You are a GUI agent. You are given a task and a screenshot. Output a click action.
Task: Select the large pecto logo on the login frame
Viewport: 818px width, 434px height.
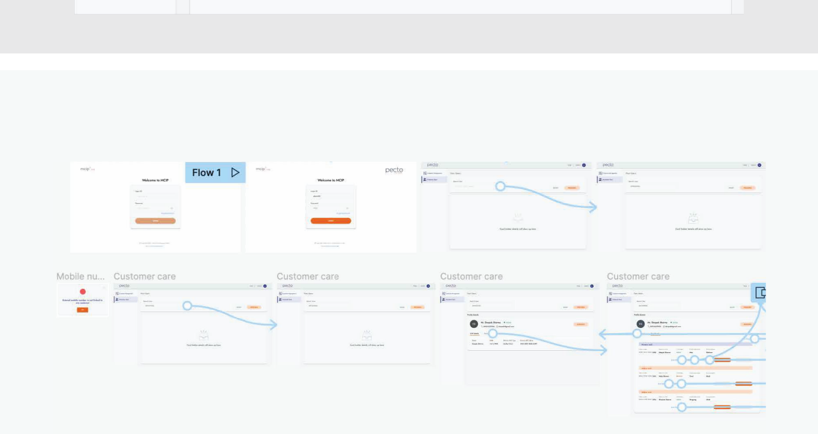[x=394, y=170]
